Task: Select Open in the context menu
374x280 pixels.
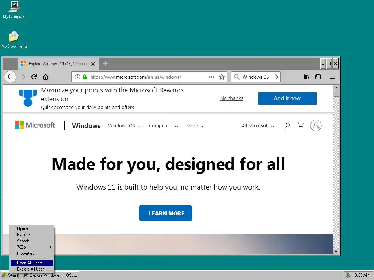Action: [x=32, y=229]
